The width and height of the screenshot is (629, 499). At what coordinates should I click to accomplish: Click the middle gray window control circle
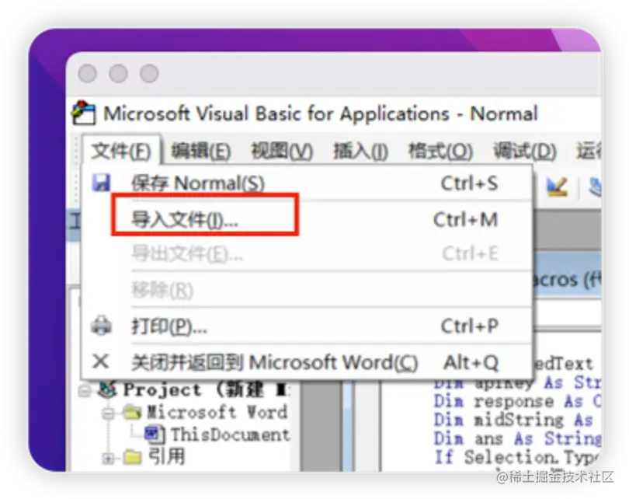pos(118,74)
